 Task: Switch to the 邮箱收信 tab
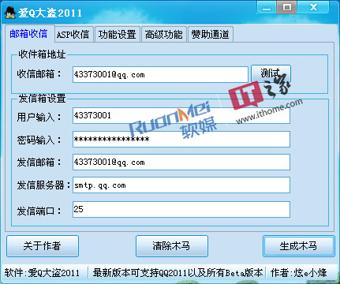click(x=29, y=34)
